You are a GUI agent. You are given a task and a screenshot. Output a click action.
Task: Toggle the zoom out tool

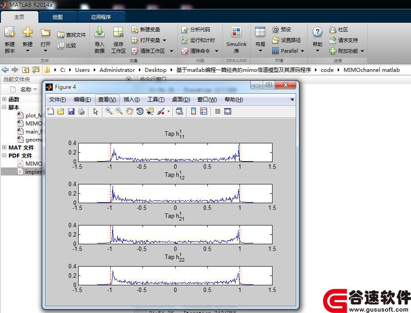click(119, 111)
